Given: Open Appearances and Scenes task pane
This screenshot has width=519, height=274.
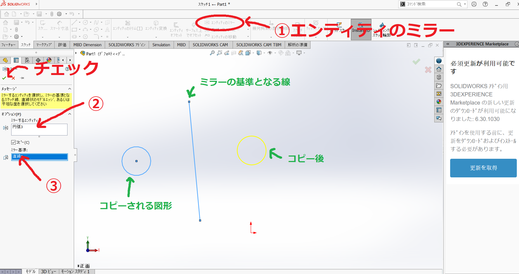Looking at the screenshot, I should click(x=439, y=102).
